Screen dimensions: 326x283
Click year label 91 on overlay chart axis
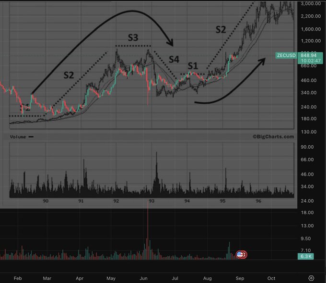click(81, 201)
